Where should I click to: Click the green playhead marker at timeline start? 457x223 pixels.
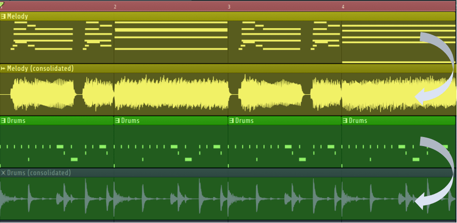pyautogui.click(x=1, y=4)
